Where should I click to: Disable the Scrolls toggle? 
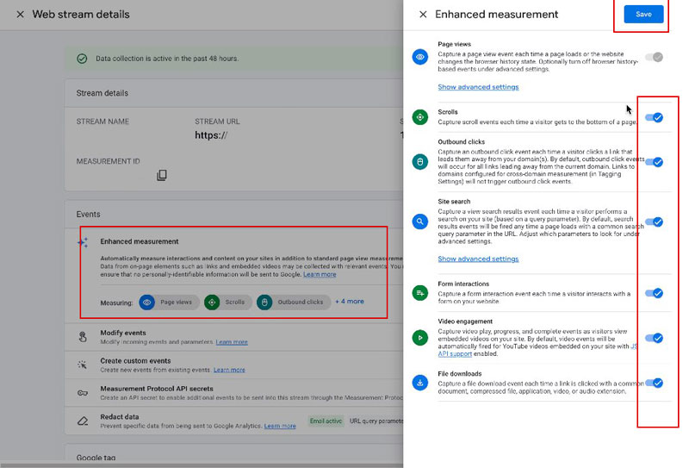click(x=654, y=117)
